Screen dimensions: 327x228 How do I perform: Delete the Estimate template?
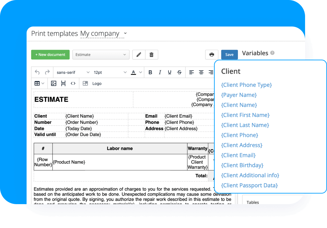(x=152, y=54)
